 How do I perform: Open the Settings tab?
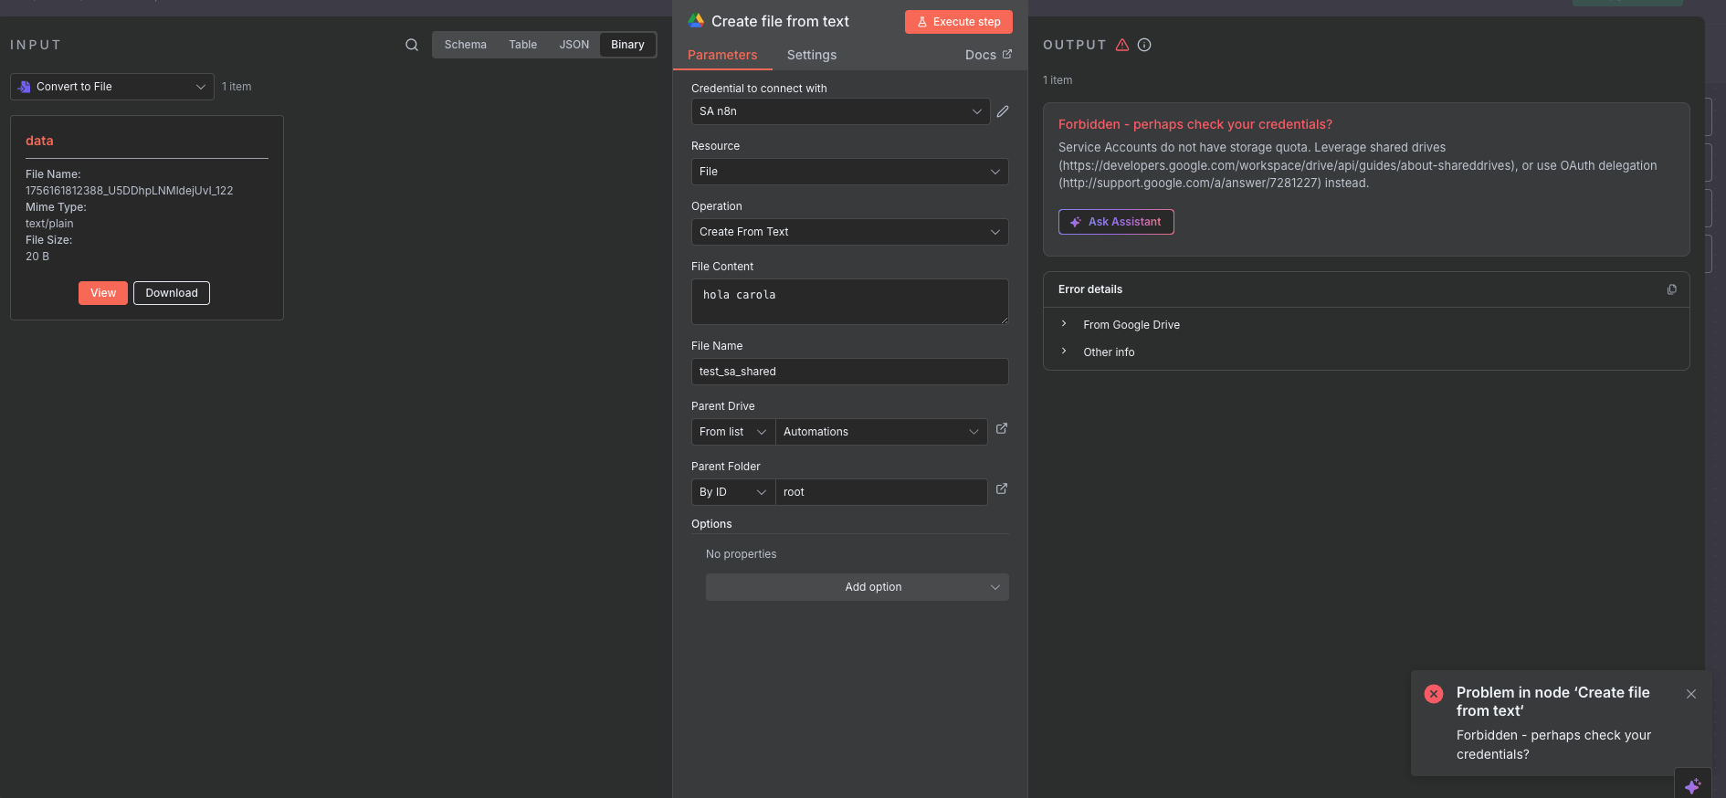tap(811, 55)
